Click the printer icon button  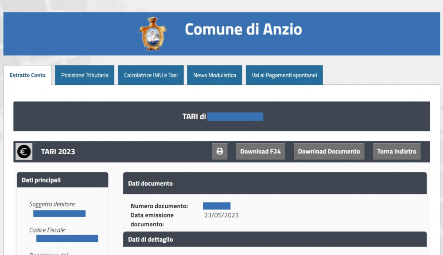pos(220,151)
